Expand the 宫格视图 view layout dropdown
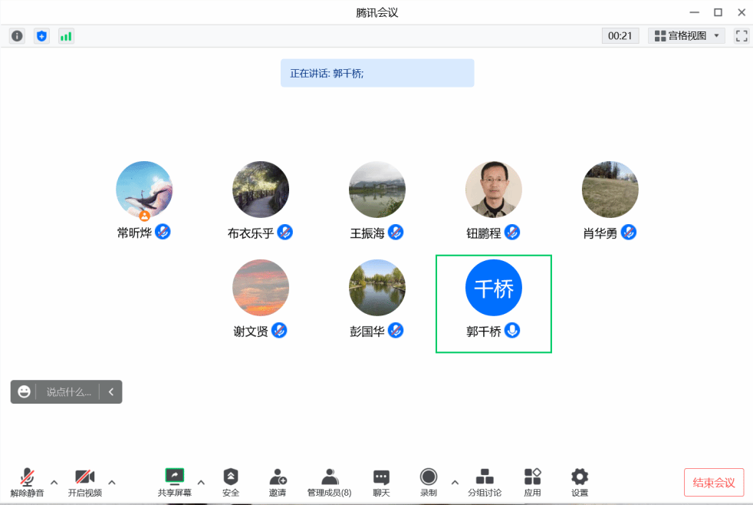This screenshot has width=753, height=505. pos(686,36)
